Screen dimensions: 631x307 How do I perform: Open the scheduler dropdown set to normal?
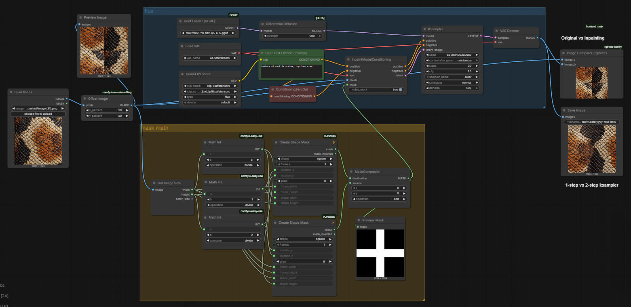tap(452, 82)
